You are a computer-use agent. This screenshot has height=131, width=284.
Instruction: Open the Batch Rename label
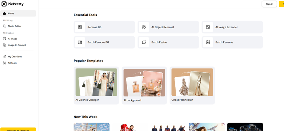tap(224, 42)
